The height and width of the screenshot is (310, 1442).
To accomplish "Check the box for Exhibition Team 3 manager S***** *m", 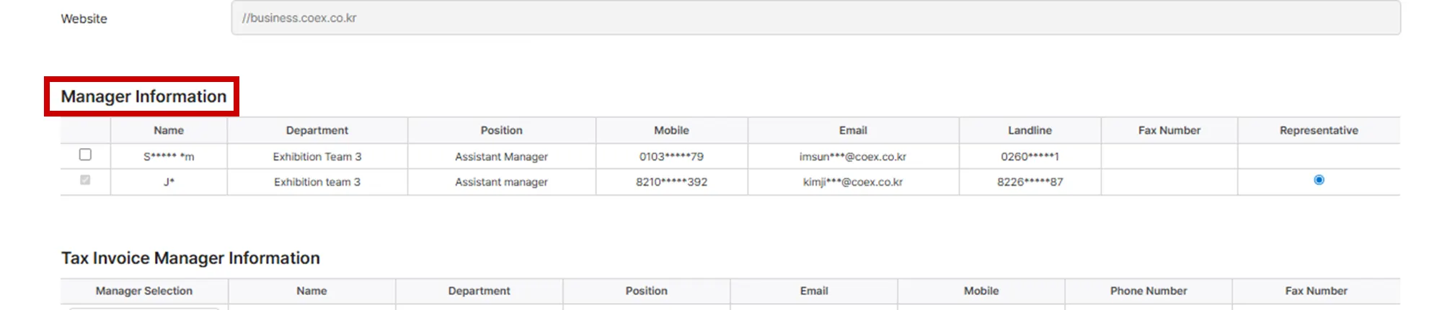I will click(85, 155).
